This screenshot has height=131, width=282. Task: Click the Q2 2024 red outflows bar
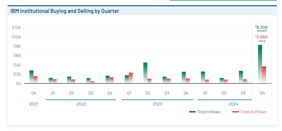(x=226, y=82)
